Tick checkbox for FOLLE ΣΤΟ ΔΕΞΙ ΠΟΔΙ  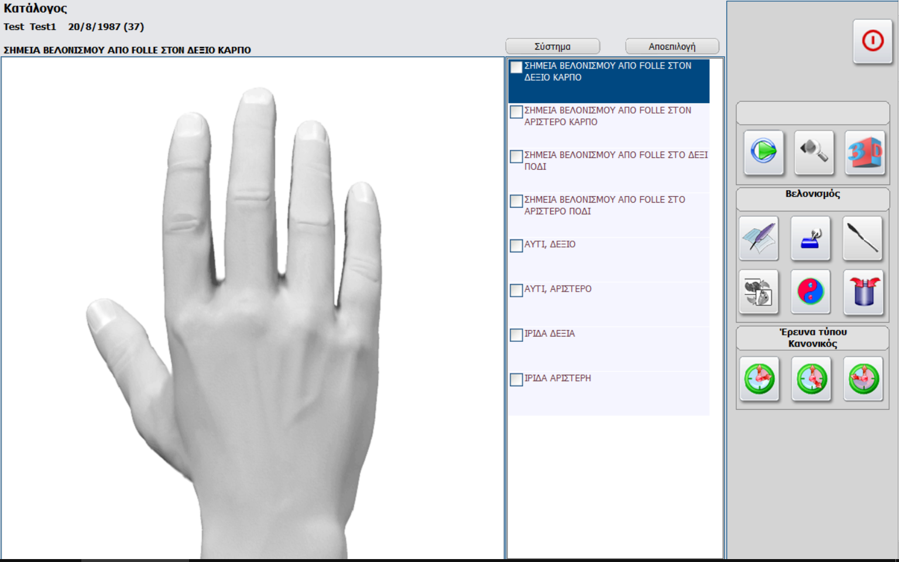[516, 156]
